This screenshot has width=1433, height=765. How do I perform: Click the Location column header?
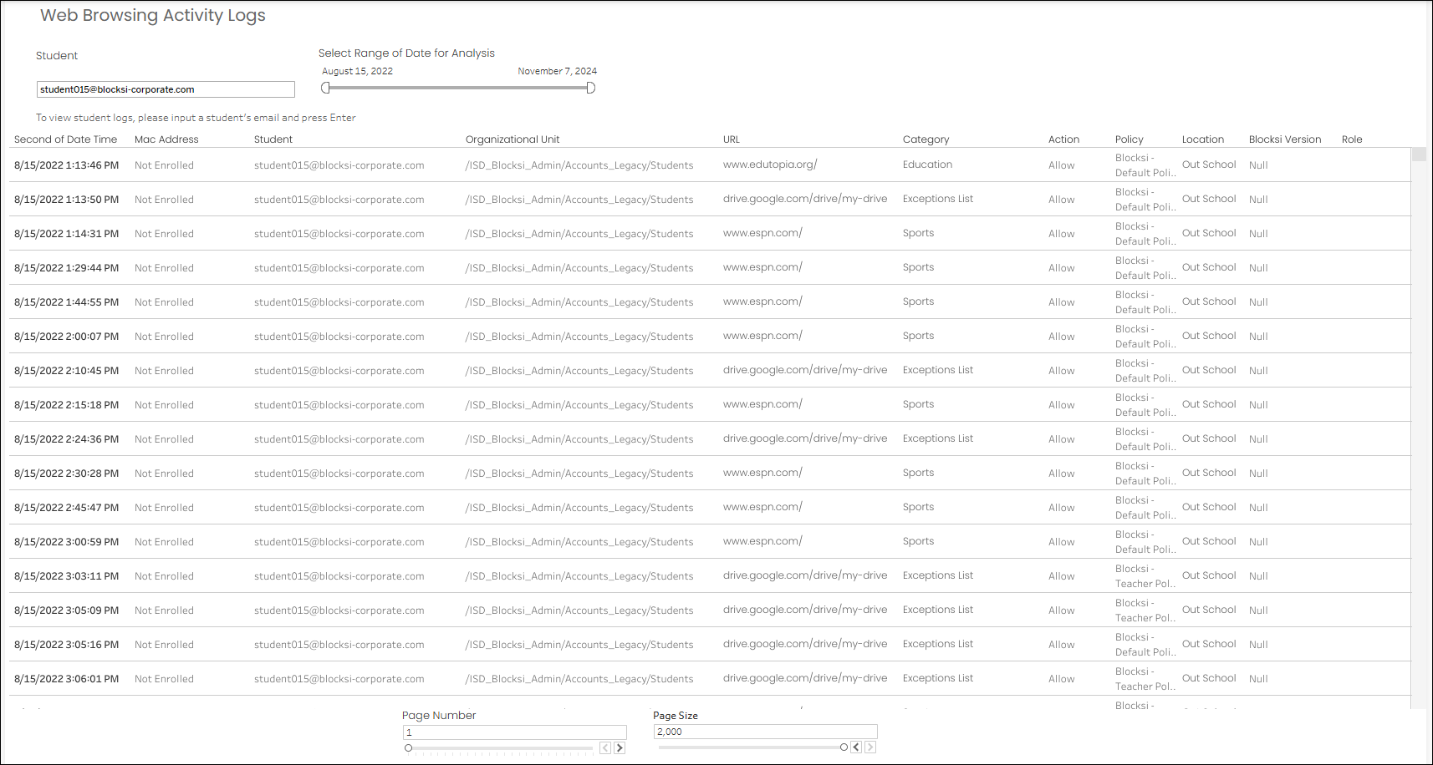point(1202,139)
